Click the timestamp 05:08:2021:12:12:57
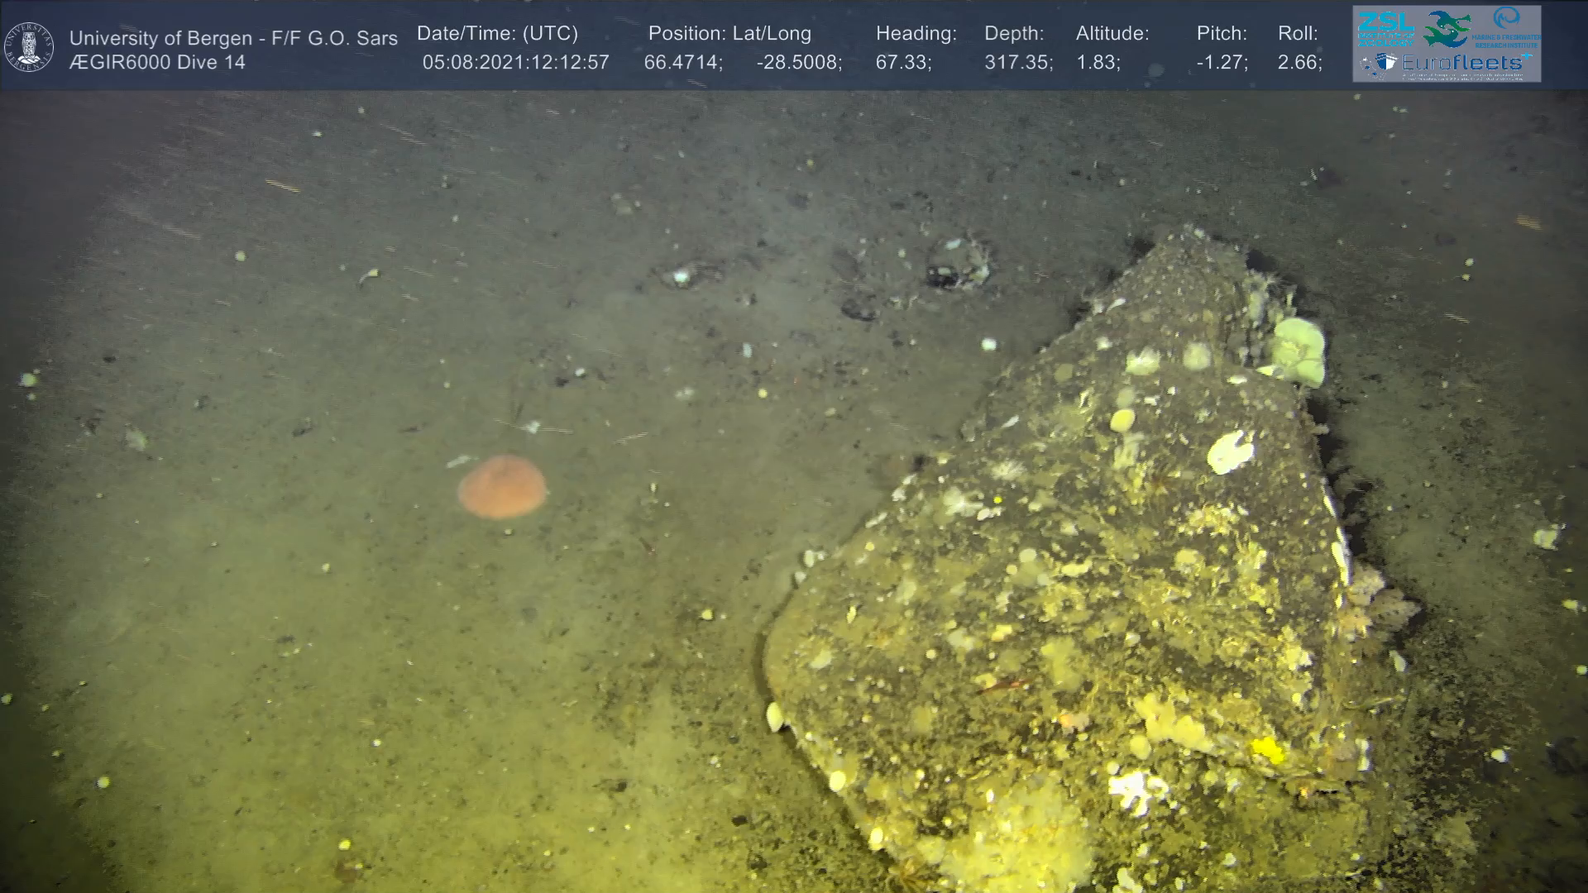The image size is (1588, 893). tap(515, 62)
